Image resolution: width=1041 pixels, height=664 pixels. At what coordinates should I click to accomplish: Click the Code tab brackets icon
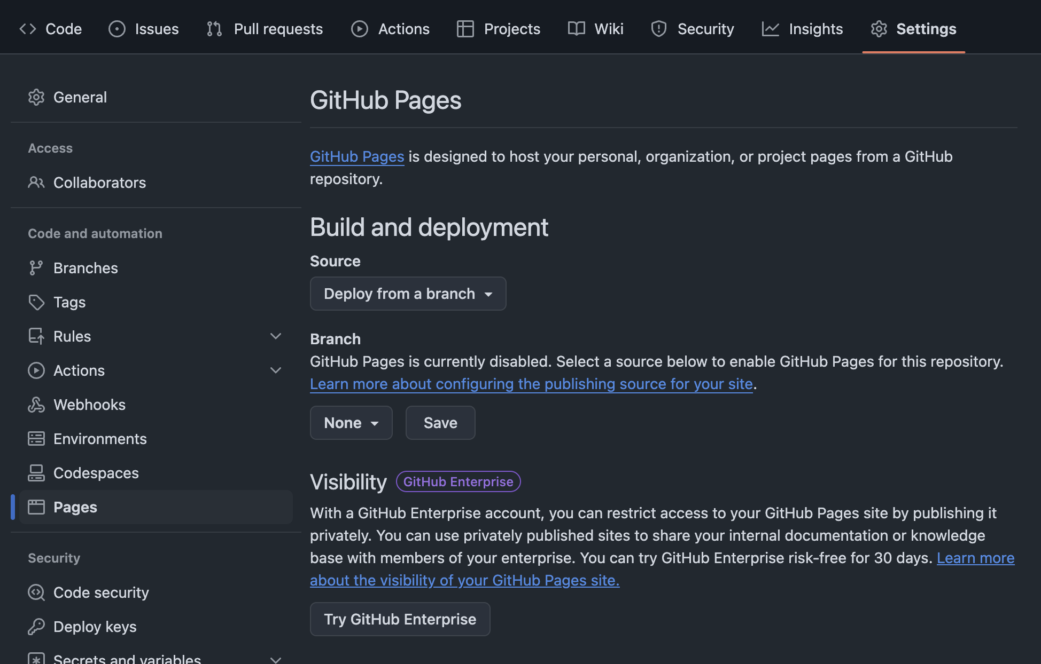[x=28, y=29]
